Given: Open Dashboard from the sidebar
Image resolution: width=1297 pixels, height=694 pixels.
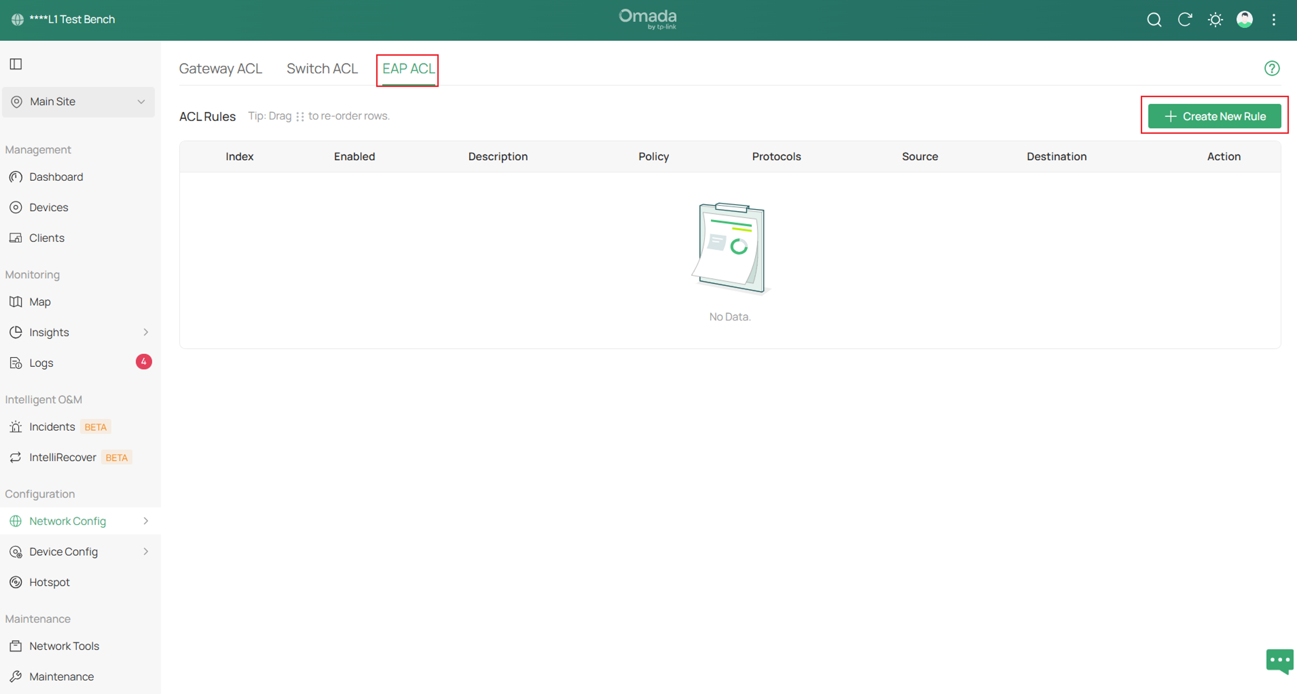Looking at the screenshot, I should 56,177.
